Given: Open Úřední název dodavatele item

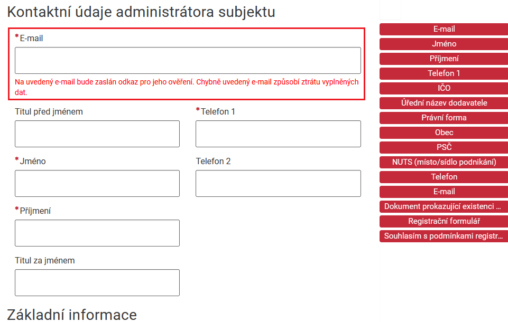Looking at the screenshot, I should [x=444, y=103].
